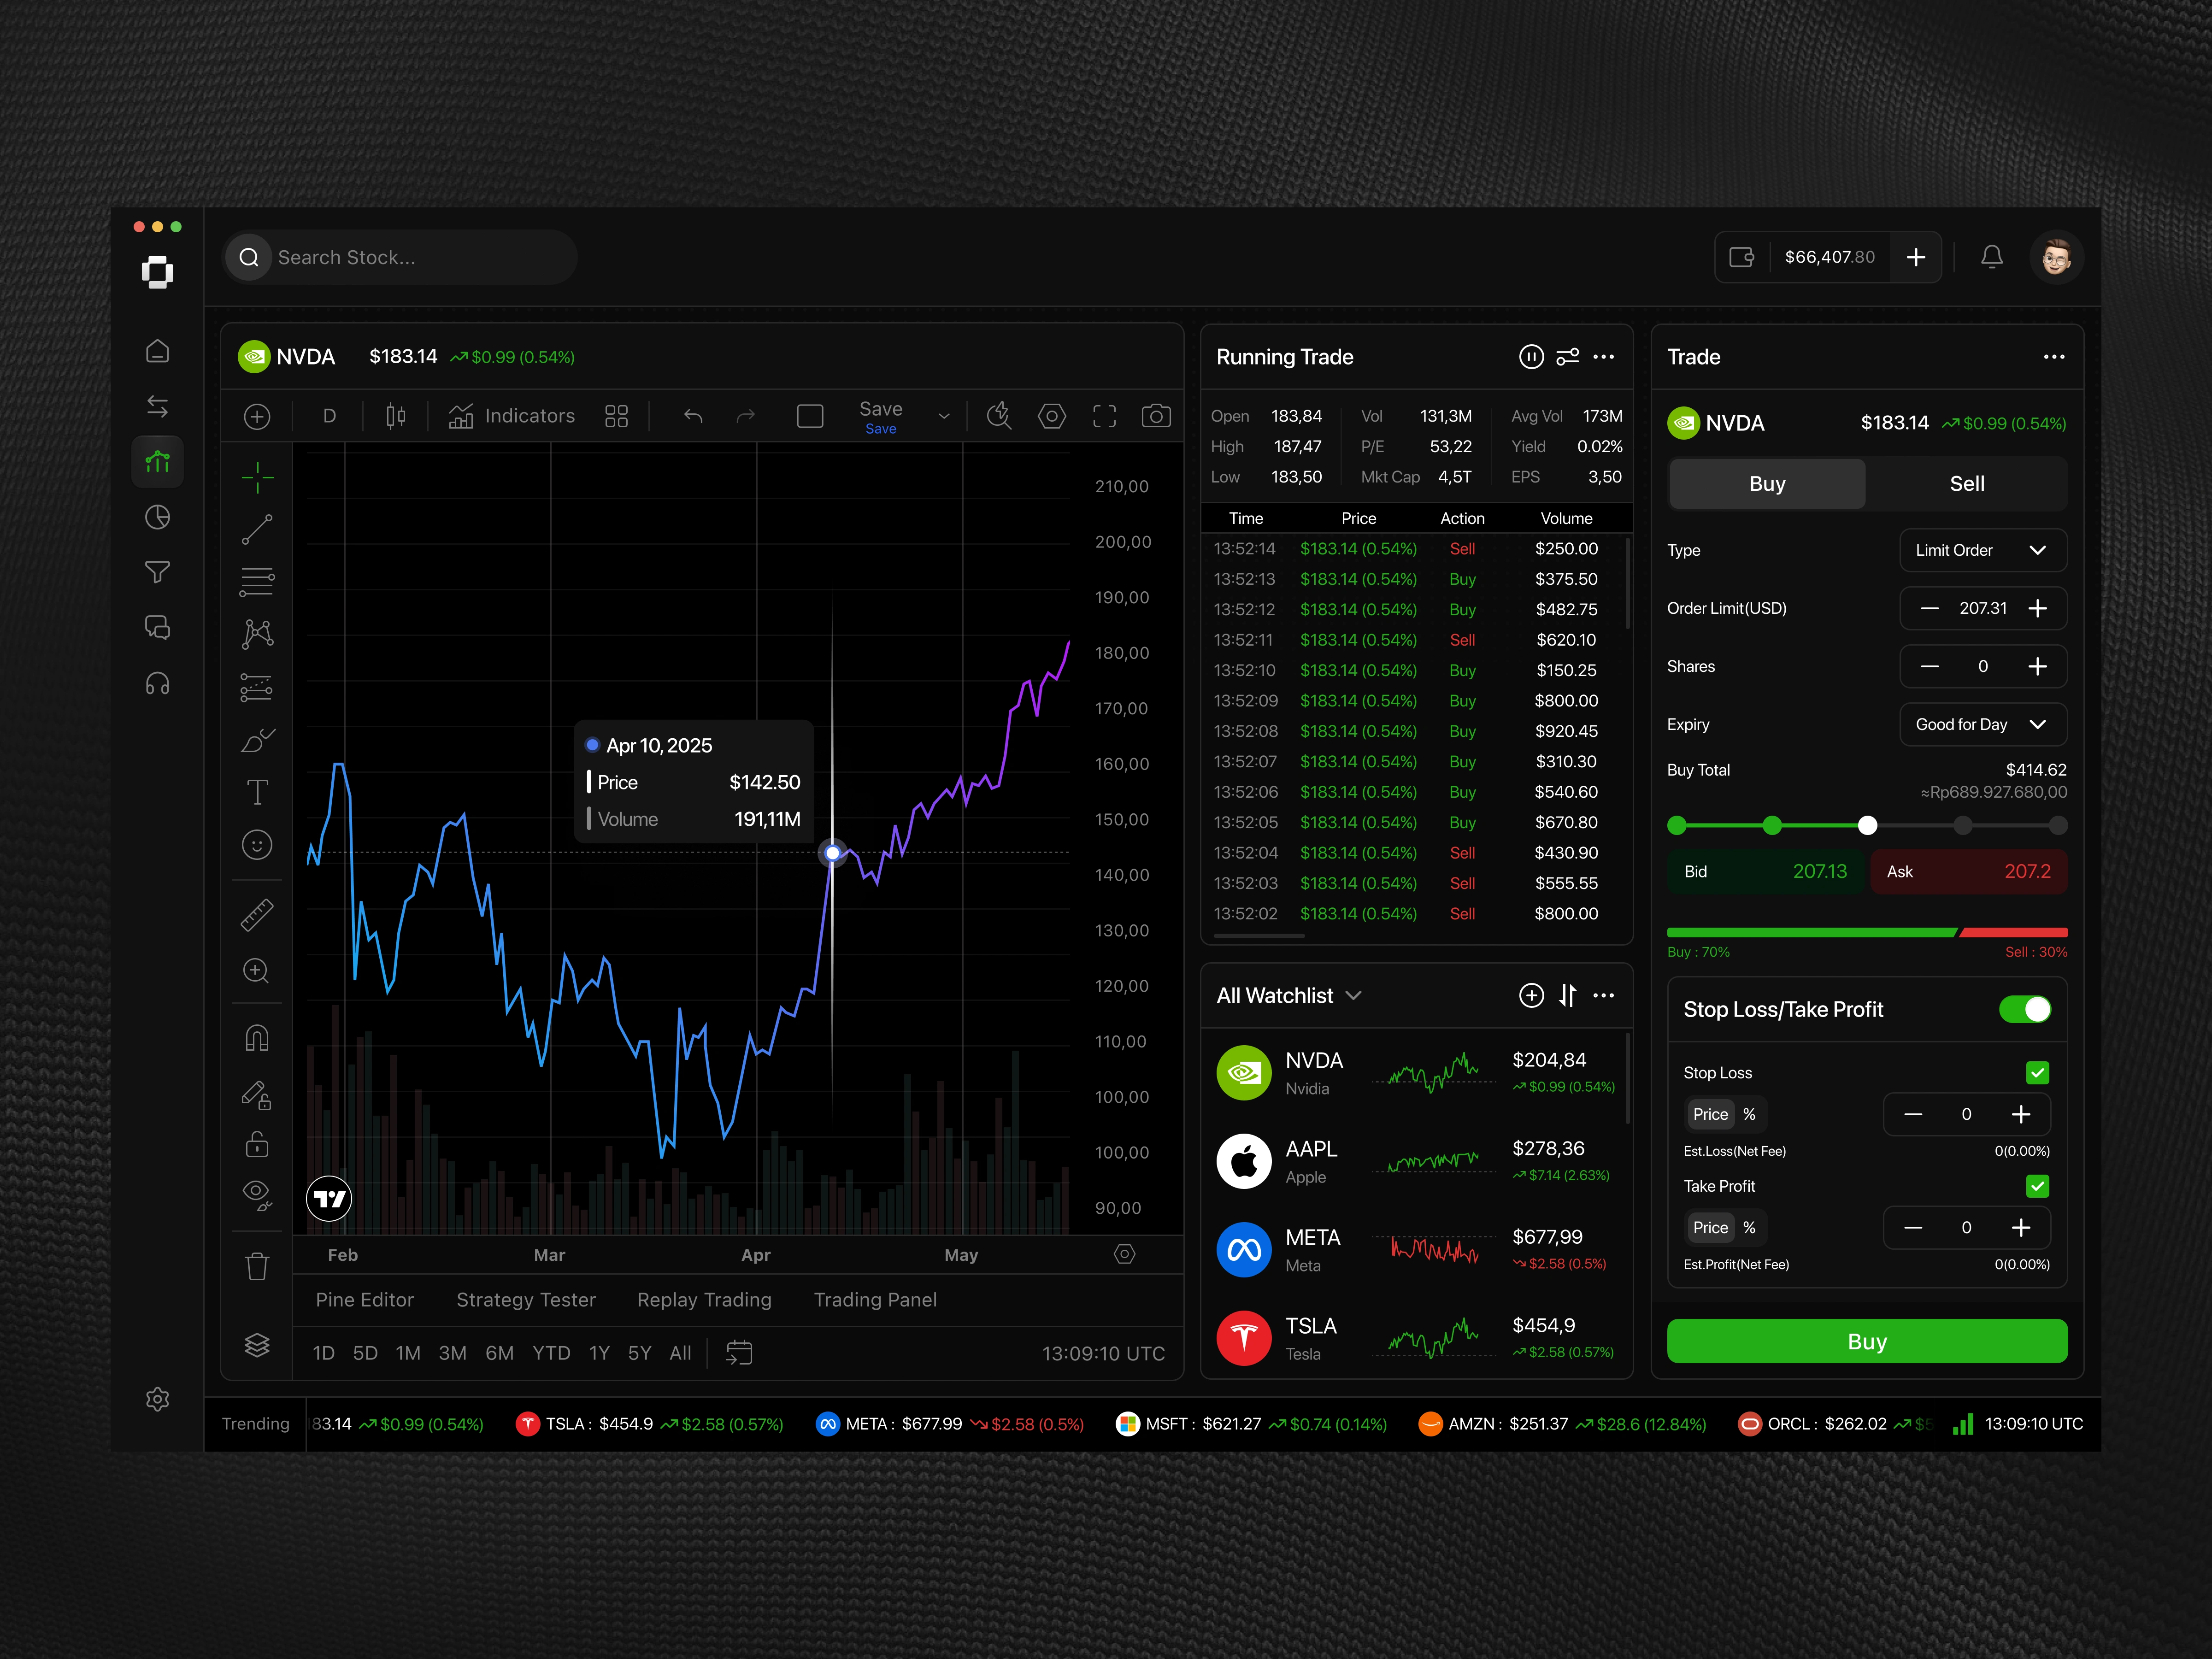Screen dimensions: 2212x1659
Task: Uncheck the Take Profit checkbox
Action: (x=2037, y=1186)
